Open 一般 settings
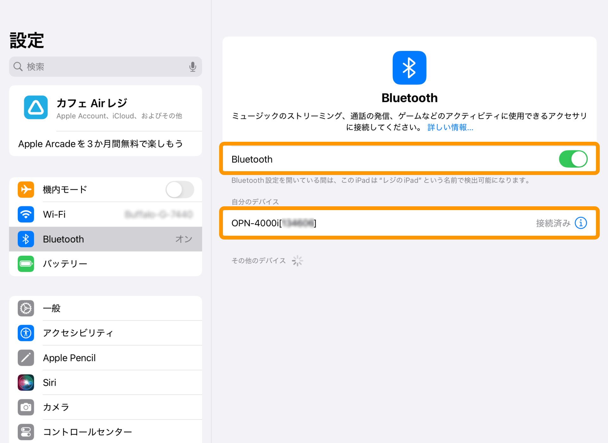 [105, 308]
